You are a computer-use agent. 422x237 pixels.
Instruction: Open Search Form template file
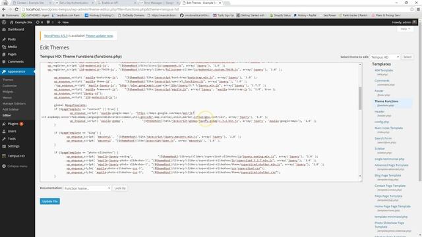pos(383,138)
